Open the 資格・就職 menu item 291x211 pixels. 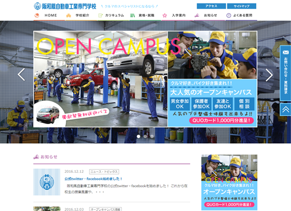(145, 16)
